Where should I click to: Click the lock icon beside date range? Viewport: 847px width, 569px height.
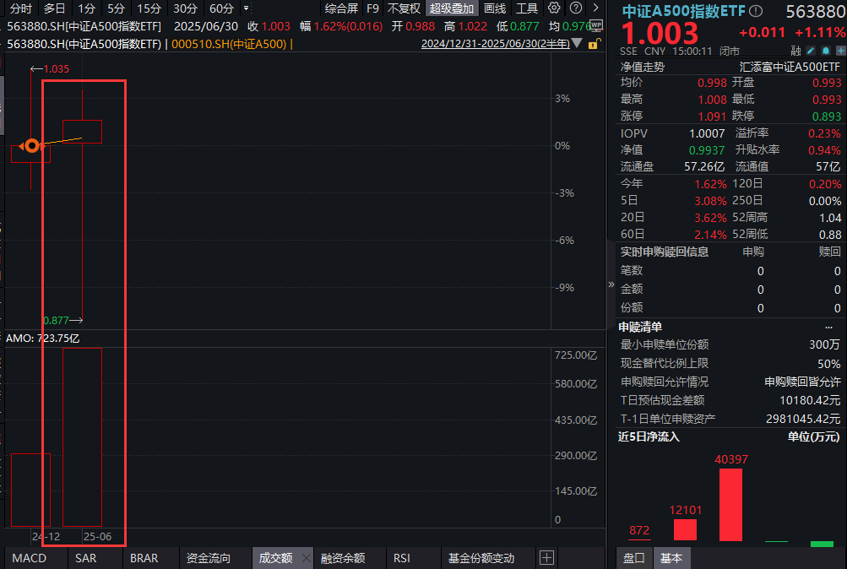click(595, 43)
